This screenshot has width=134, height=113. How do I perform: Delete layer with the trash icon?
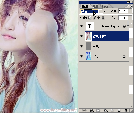click(x=126, y=110)
